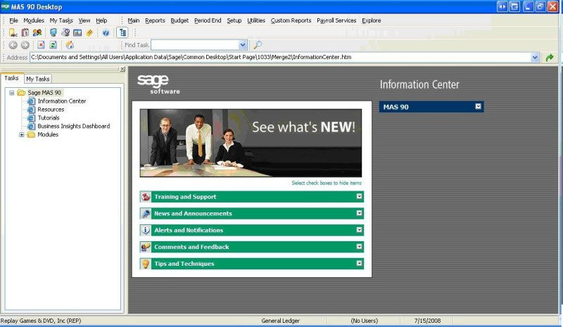The height and width of the screenshot is (327, 563).
Task: Click the Home page house icon
Action: [70, 45]
